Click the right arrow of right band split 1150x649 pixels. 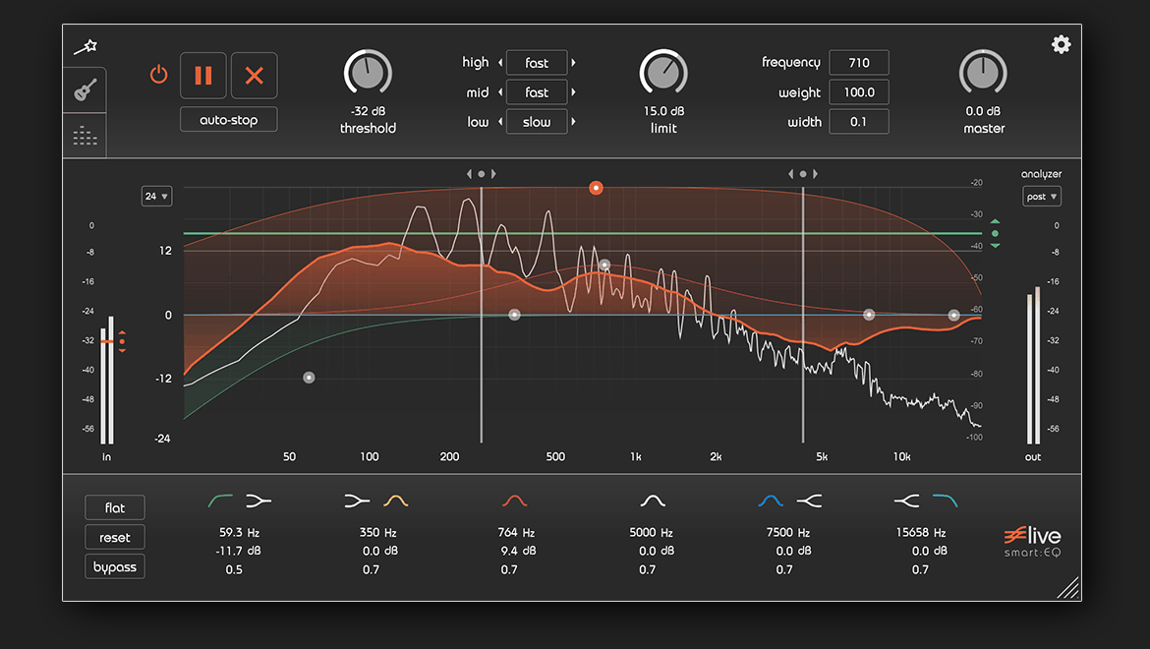pos(815,174)
